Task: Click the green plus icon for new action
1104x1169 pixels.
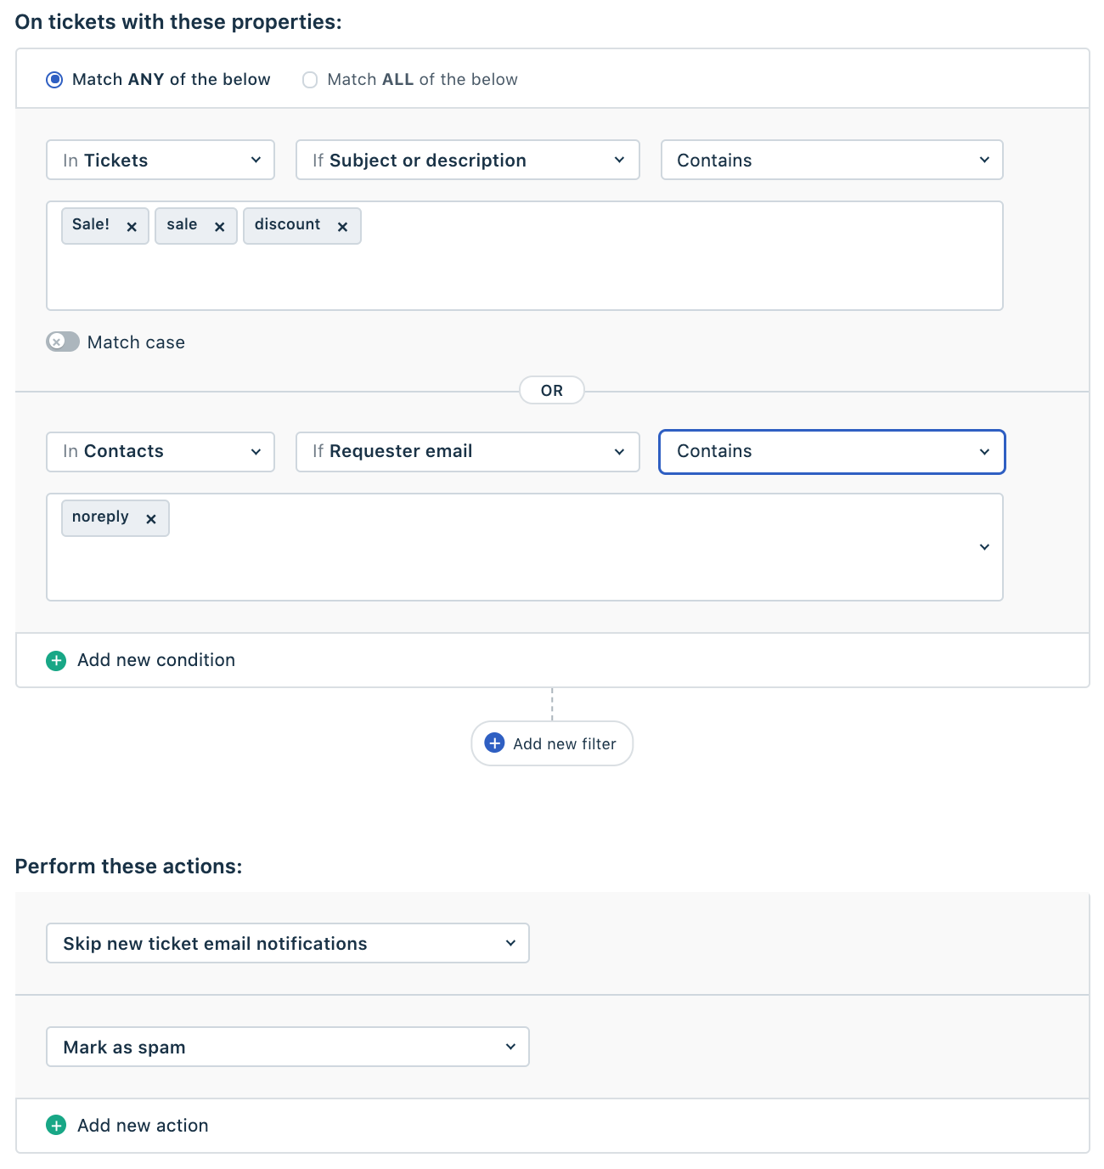Action: [56, 1126]
